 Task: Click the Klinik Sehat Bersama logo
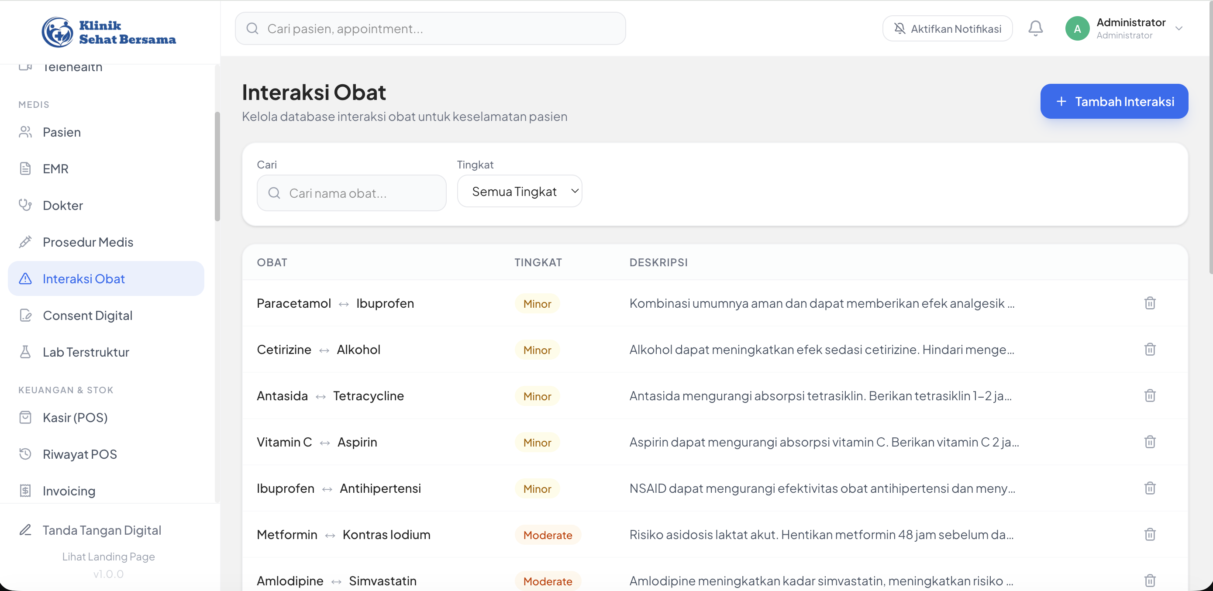coord(109,32)
